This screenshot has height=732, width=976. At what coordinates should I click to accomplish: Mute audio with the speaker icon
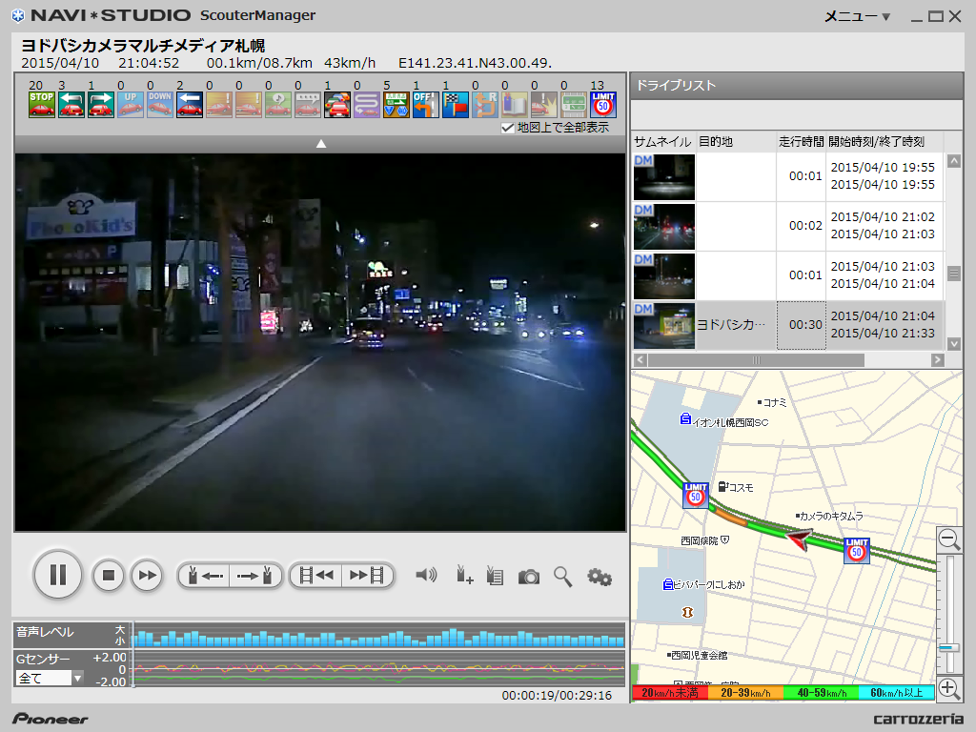(x=426, y=575)
